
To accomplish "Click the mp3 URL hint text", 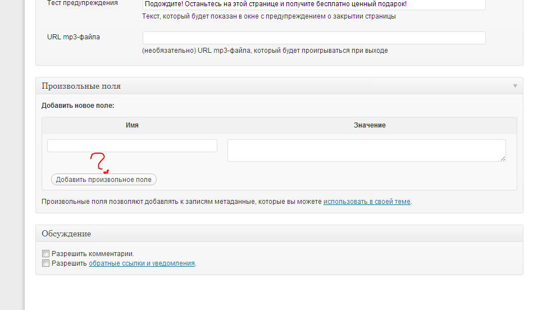I will point(265,51).
